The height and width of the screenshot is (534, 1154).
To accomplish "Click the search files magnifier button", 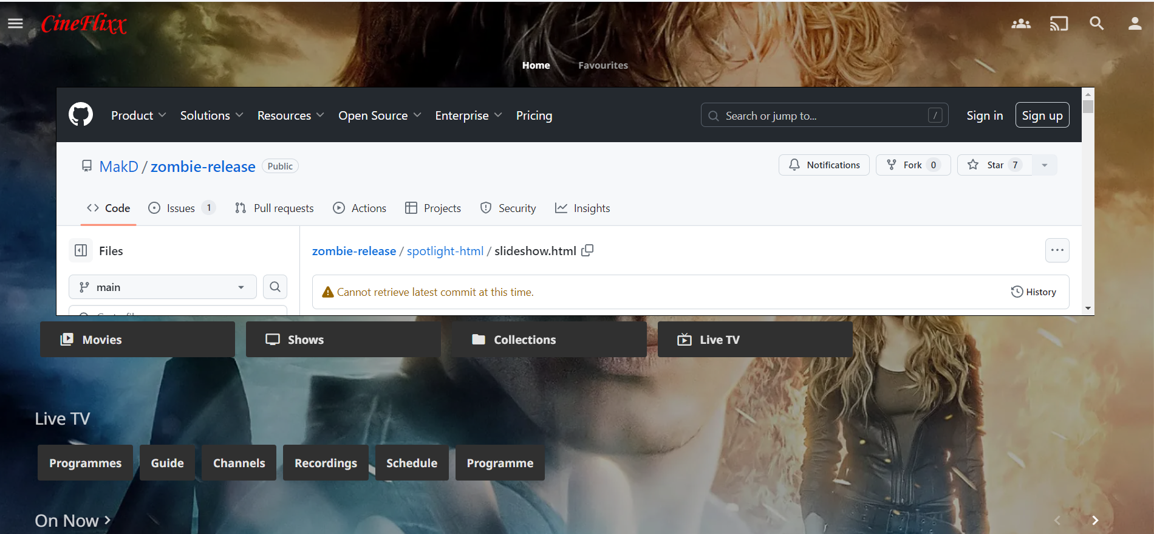I will [x=275, y=287].
